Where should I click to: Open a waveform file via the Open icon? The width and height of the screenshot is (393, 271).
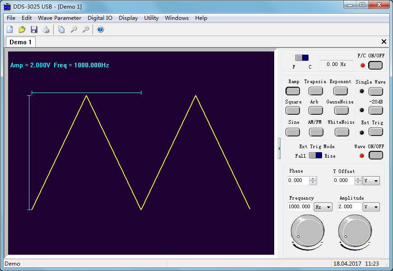[22, 29]
